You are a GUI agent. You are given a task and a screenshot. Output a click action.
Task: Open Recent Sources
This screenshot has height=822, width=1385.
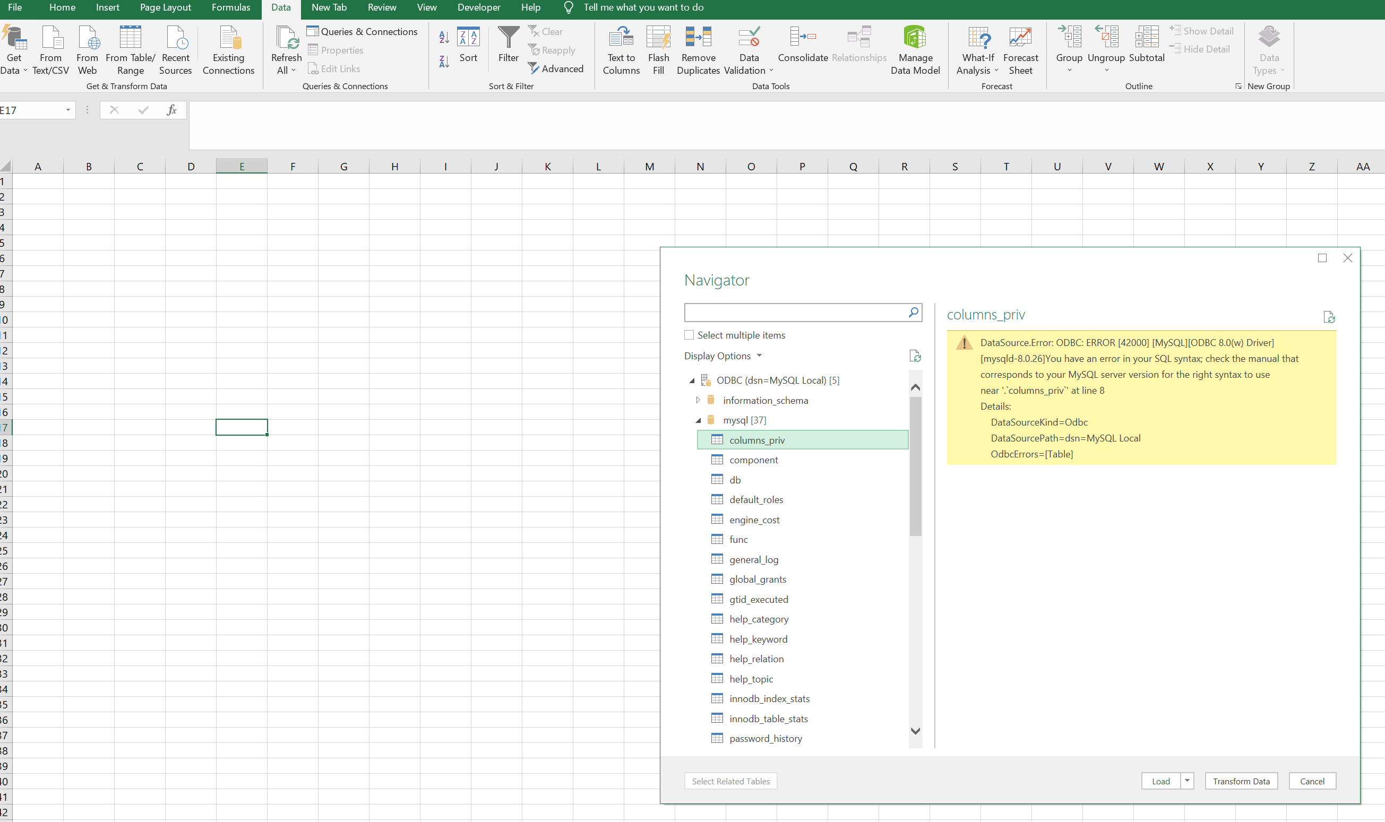176,50
